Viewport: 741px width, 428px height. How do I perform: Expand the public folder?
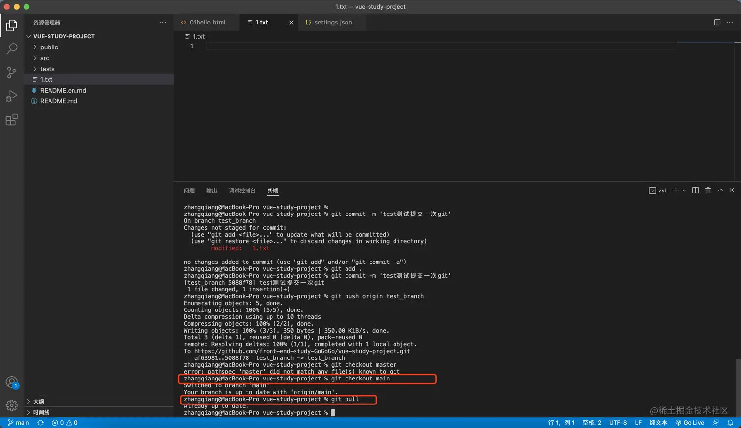[99, 47]
